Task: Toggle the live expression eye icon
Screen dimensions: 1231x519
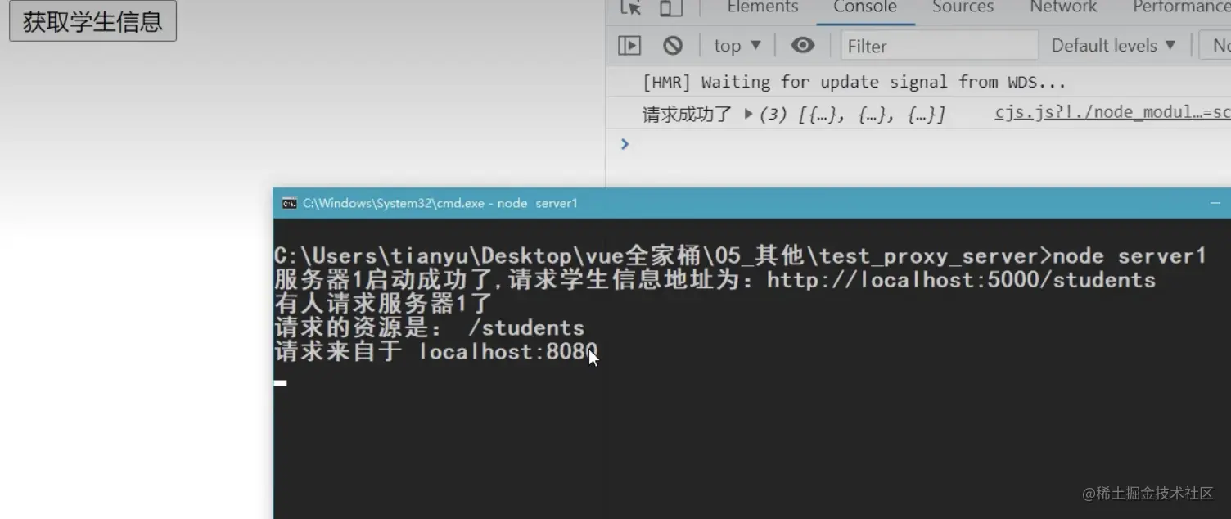Action: coord(803,46)
